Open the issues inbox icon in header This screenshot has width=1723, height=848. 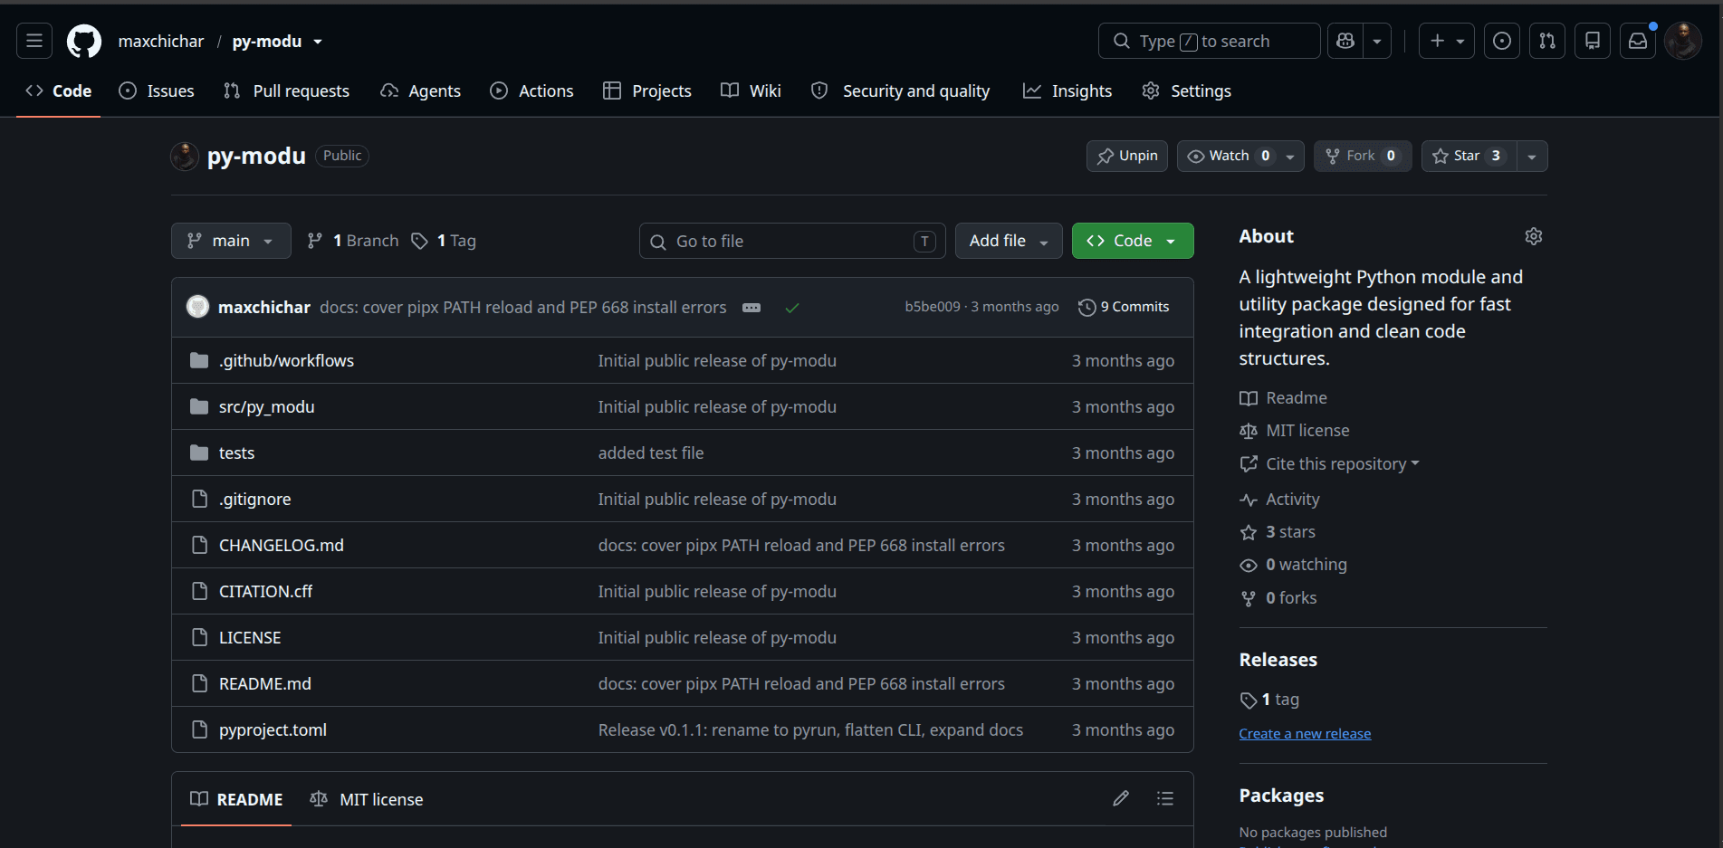coord(1502,41)
